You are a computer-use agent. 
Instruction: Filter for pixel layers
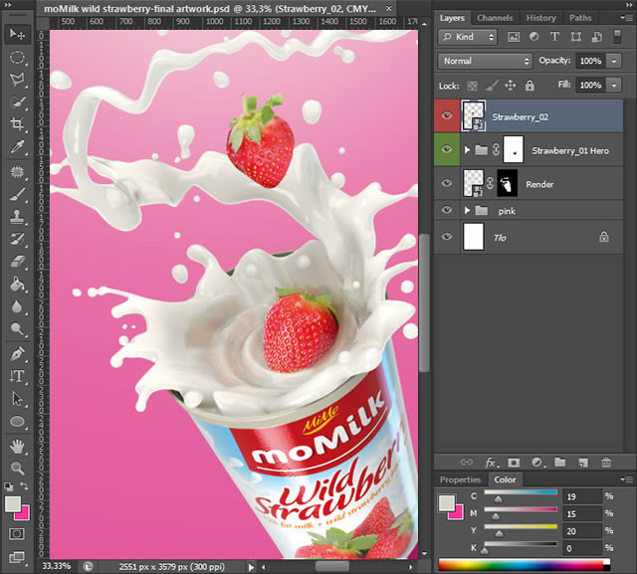pyautogui.click(x=514, y=37)
